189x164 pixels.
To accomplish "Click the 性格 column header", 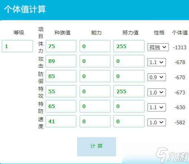I will (x=159, y=33).
